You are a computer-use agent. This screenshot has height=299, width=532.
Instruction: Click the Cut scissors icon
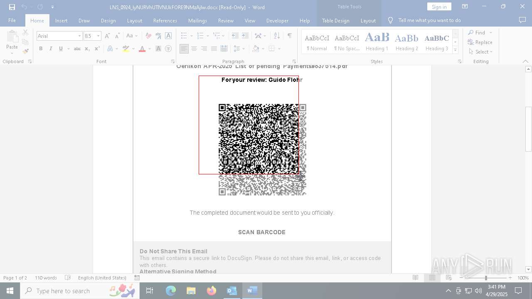pos(25,32)
